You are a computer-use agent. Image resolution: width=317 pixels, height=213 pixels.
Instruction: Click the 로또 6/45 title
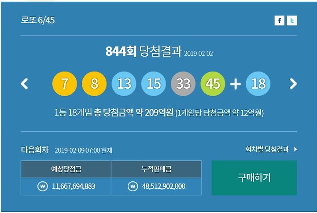pyautogui.click(x=38, y=20)
